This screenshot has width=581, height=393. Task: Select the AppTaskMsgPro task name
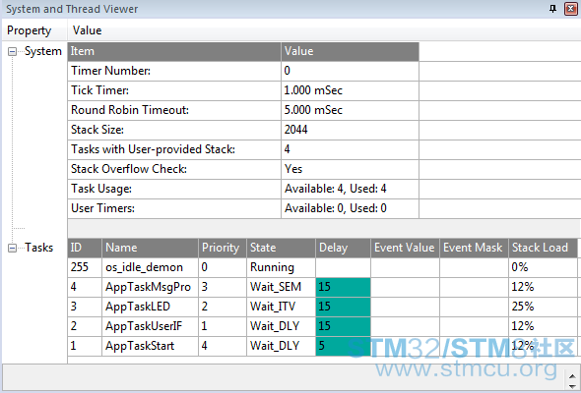(149, 287)
